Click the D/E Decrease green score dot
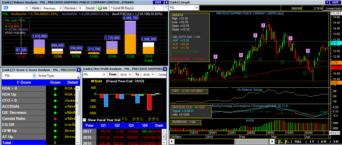 55,113
